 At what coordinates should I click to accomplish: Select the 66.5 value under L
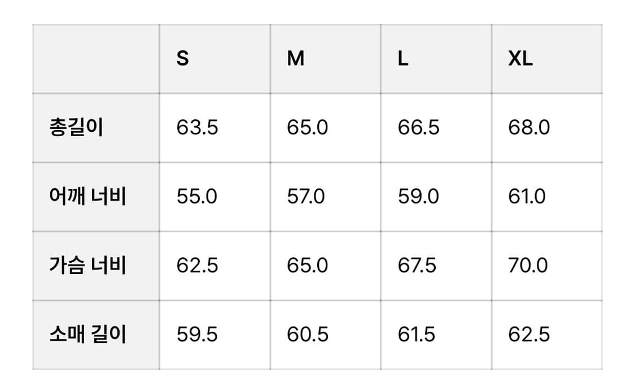click(418, 128)
